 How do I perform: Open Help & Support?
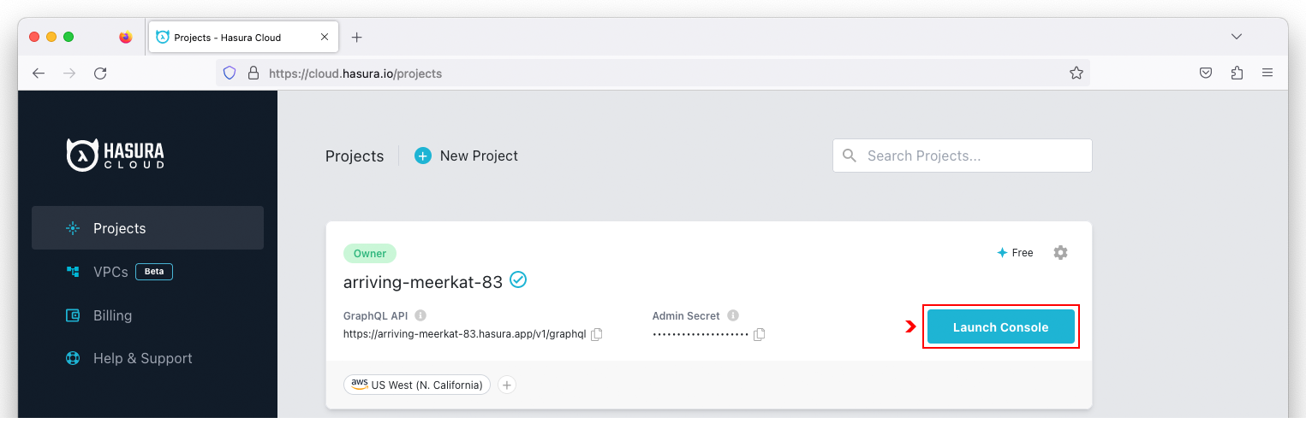[142, 358]
